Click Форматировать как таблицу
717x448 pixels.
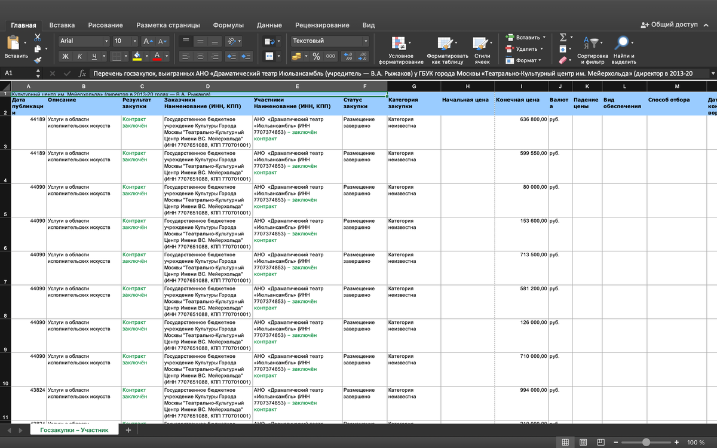click(448, 50)
